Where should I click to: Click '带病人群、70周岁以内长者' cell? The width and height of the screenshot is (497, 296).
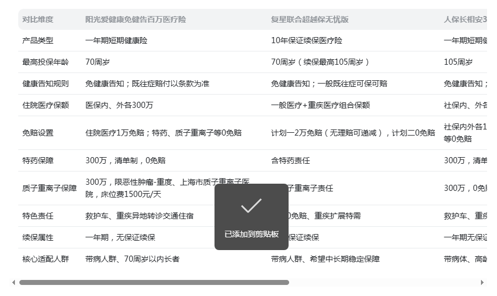(133, 259)
